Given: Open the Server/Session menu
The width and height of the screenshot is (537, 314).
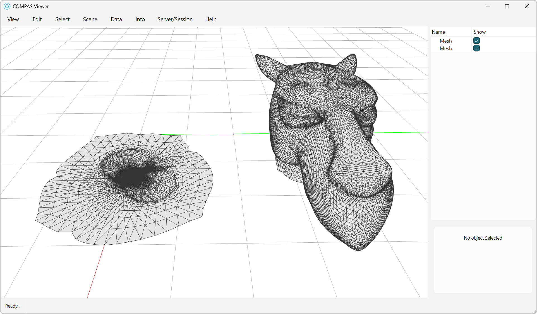Looking at the screenshot, I should pos(175,19).
